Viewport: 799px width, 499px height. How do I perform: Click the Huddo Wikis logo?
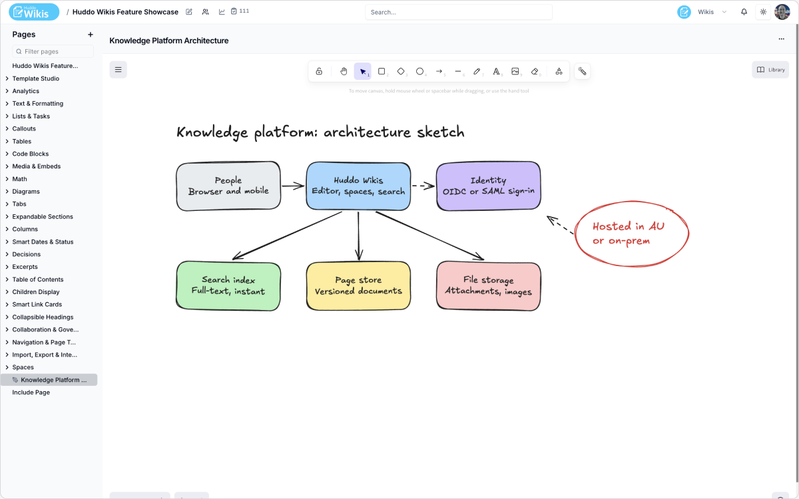tap(34, 12)
